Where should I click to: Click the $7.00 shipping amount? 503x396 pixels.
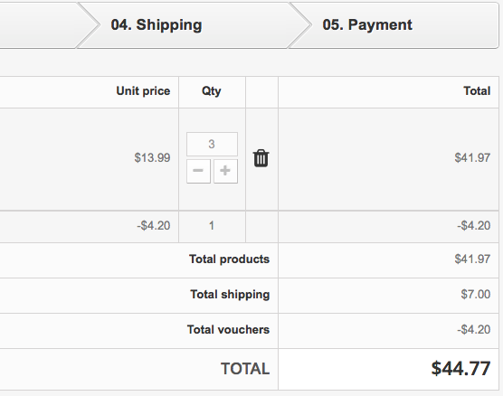coord(476,295)
